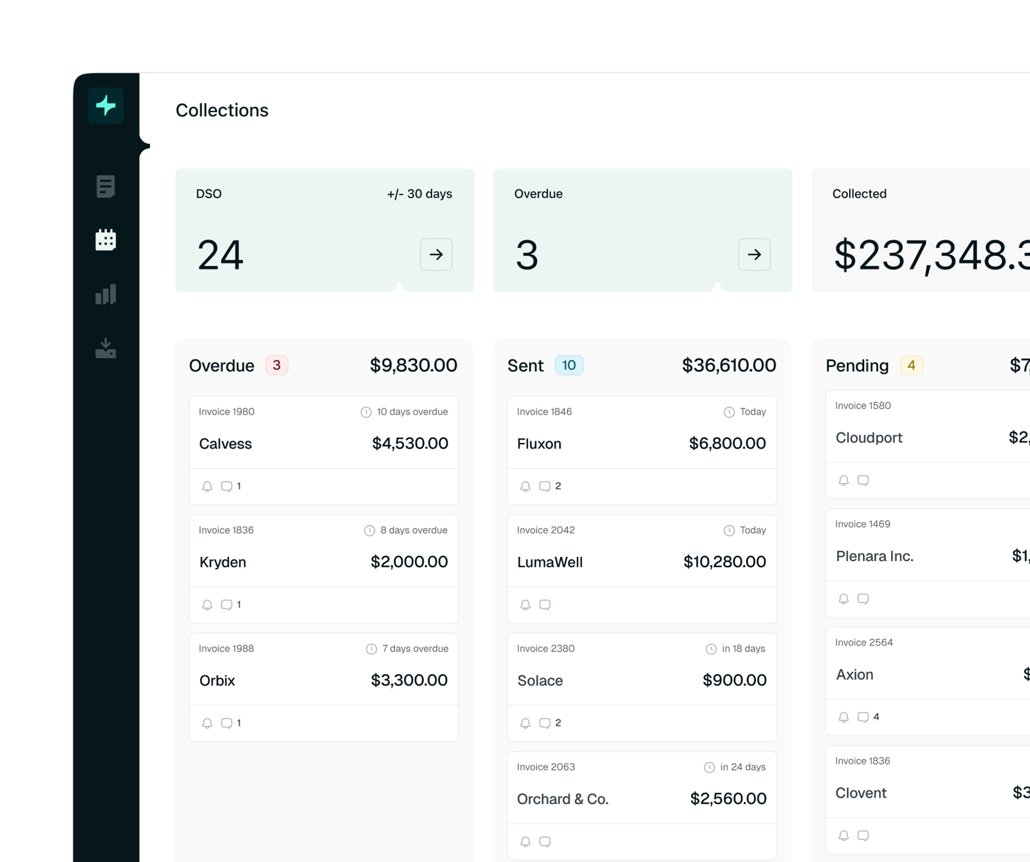The image size is (1030, 862).
Task: Select the Cloudport invoice name
Action: 869,438
